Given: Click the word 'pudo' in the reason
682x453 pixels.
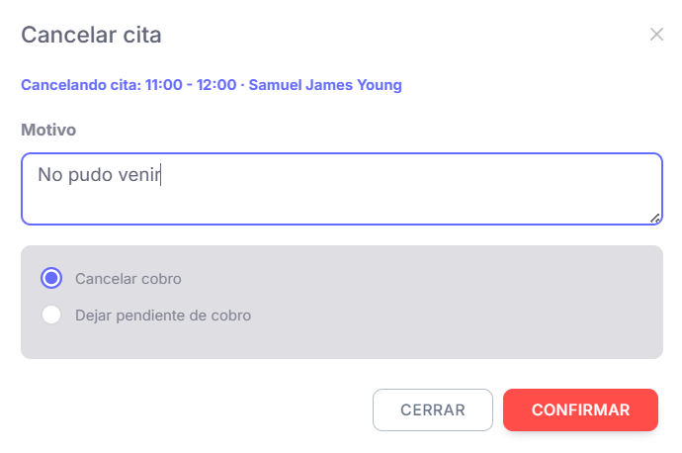Looking at the screenshot, I should [90, 175].
